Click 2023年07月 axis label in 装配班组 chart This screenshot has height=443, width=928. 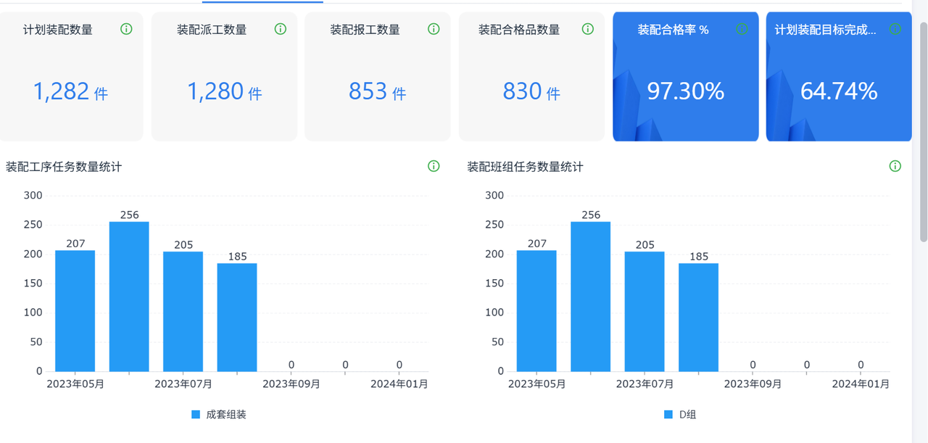[x=645, y=384]
